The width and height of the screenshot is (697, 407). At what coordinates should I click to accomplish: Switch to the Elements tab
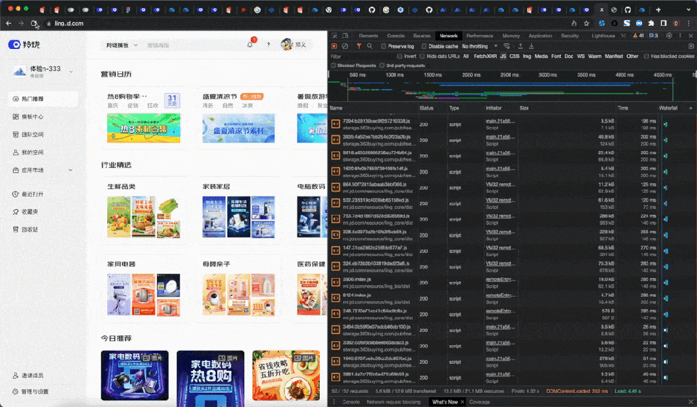click(x=368, y=36)
